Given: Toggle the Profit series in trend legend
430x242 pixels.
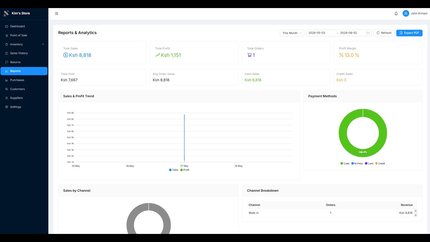Looking at the screenshot, I should point(185,170).
